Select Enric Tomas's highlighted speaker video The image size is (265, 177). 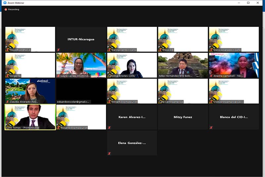(x=30, y=116)
